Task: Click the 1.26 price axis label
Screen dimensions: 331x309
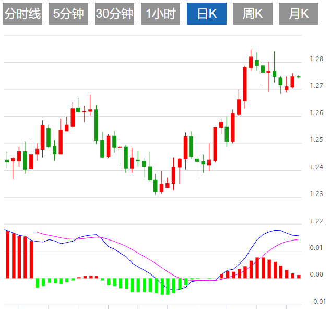Action: 316,112
